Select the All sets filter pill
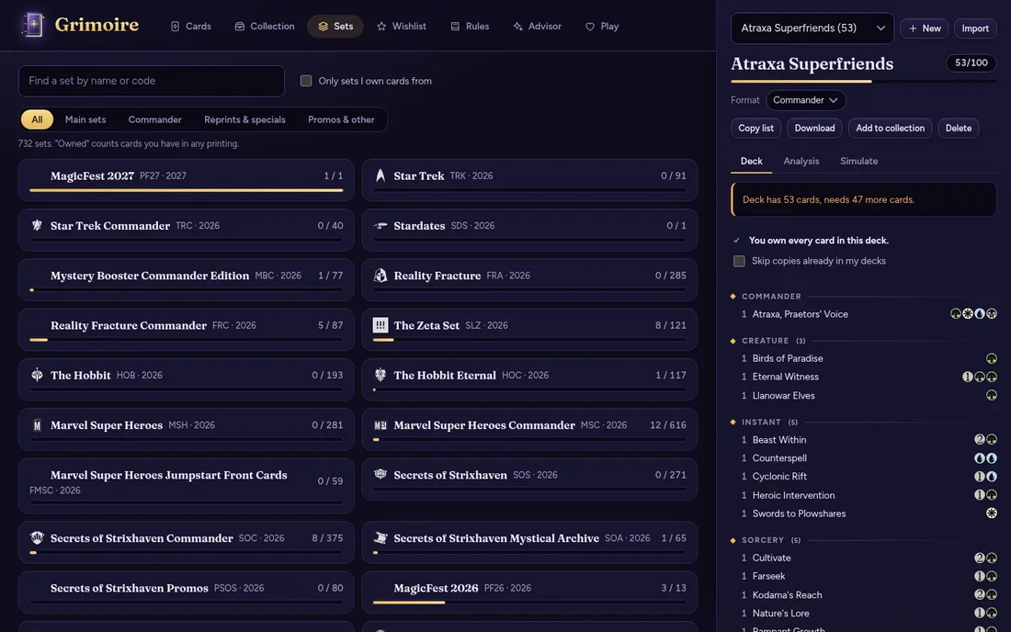The width and height of the screenshot is (1011, 632). [x=37, y=119]
